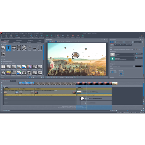Image resolution: width=145 pixels, height=145 pixels.
Task: Create a new project with Neu icon
Action: pos(1,36)
